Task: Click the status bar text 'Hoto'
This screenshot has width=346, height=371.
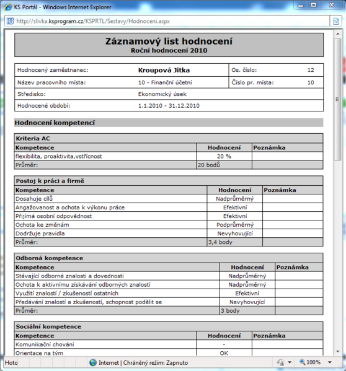Action: click(x=11, y=363)
